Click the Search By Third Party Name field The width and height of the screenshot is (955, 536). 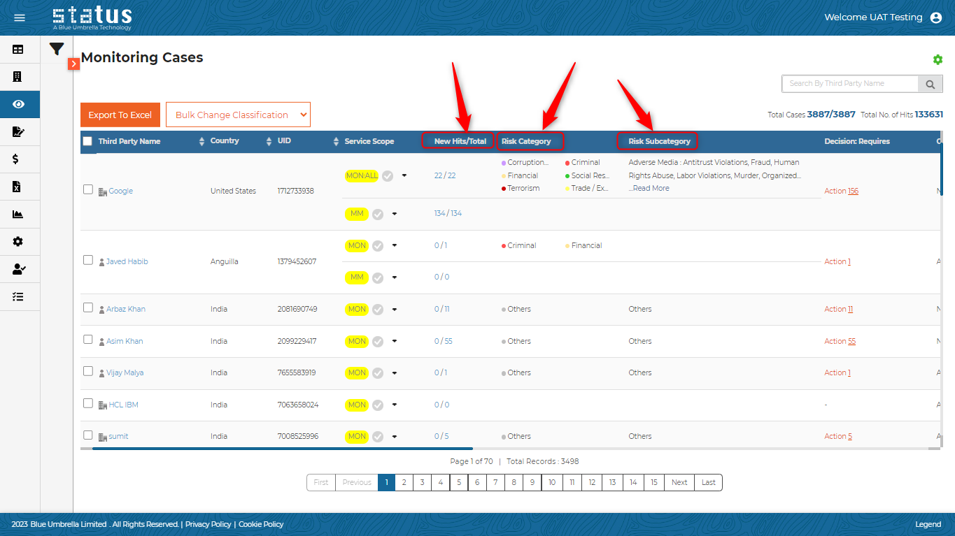click(849, 84)
